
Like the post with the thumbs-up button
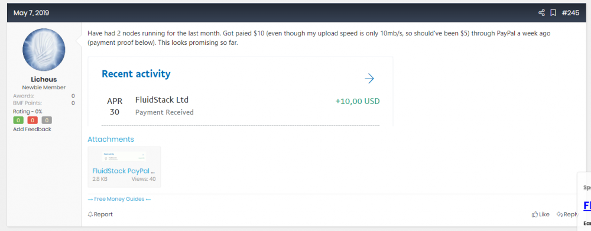click(x=541, y=214)
